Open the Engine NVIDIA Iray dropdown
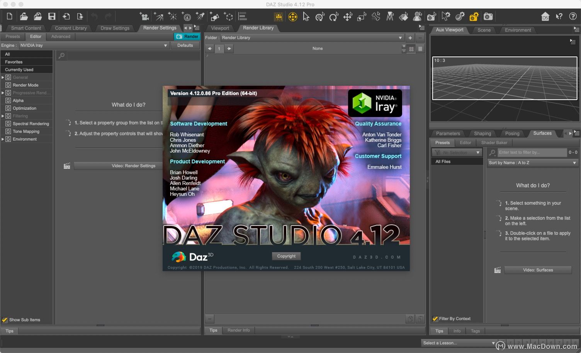Viewport: 581px width, 353px height. tap(94, 45)
